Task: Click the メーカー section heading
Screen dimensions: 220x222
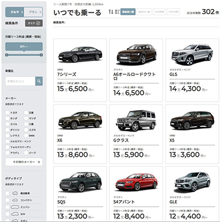Action: pyautogui.click(x=11, y=98)
